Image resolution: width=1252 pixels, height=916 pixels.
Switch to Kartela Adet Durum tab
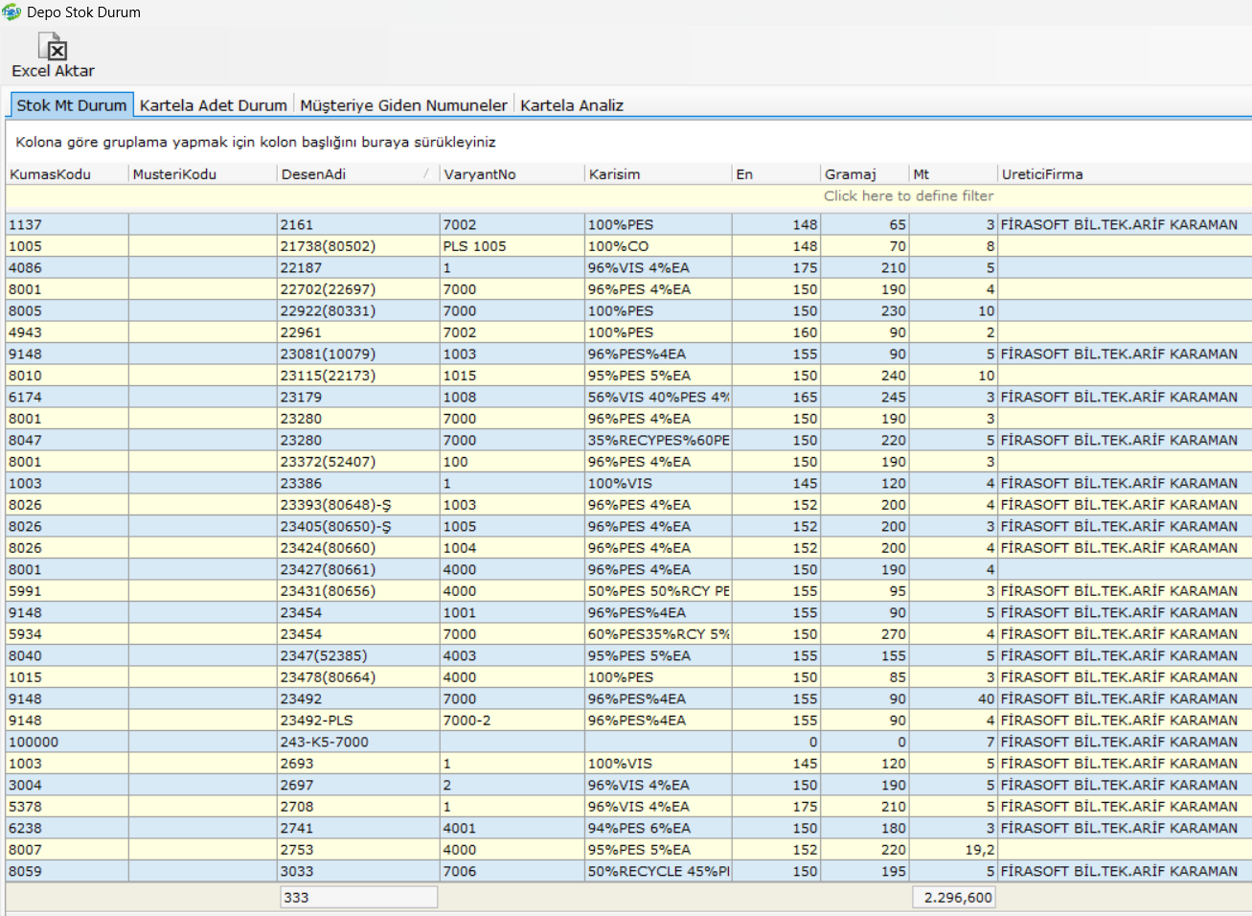pos(213,105)
